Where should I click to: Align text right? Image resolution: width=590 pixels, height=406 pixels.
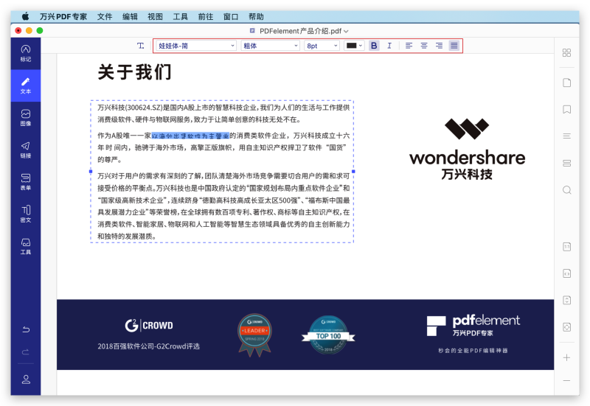click(439, 46)
